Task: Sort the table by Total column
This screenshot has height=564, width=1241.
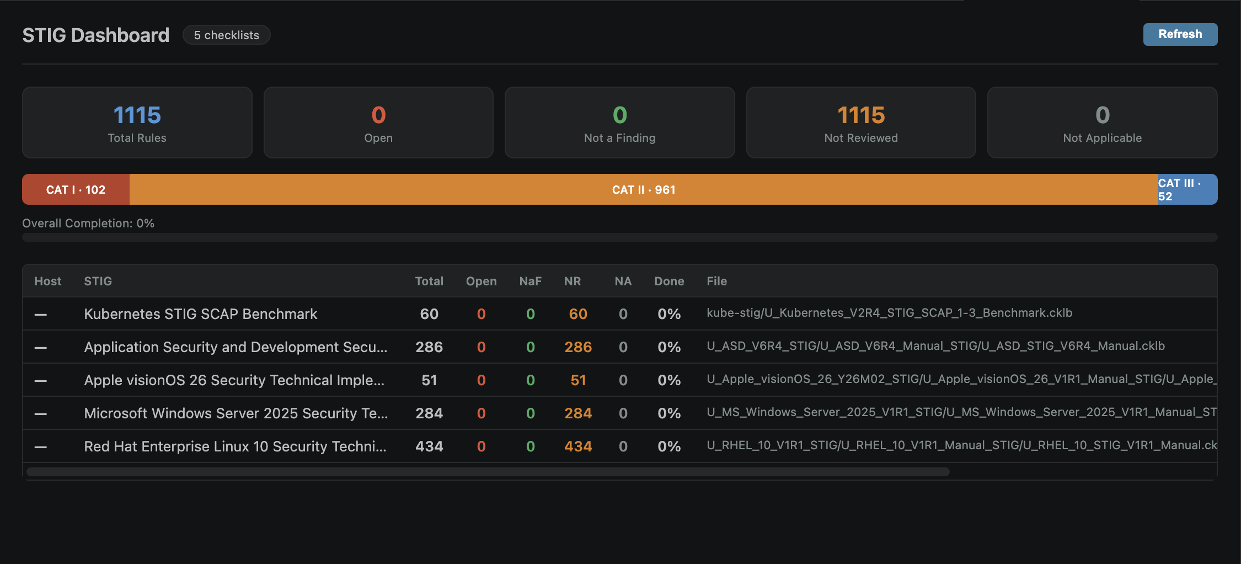Action: [x=429, y=281]
